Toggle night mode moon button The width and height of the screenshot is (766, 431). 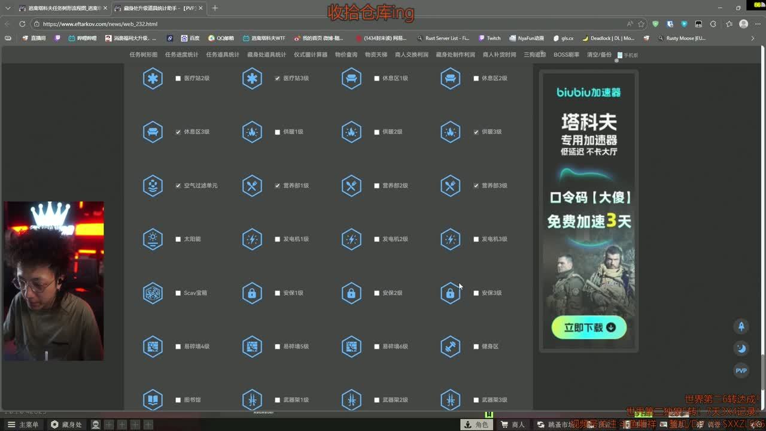click(741, 348)
